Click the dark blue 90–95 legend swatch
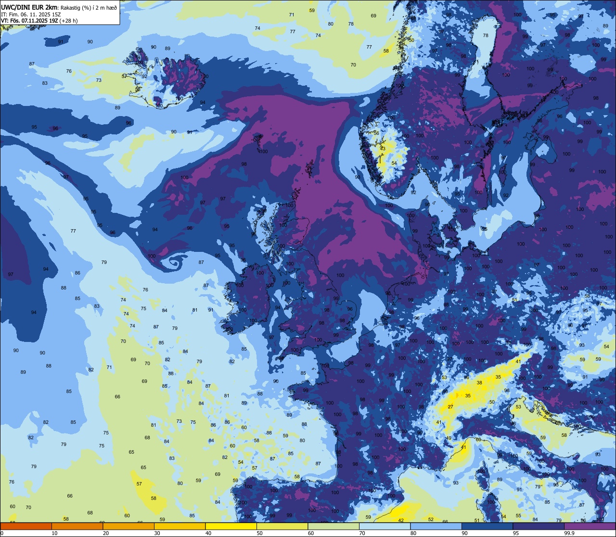 [487, 526]
